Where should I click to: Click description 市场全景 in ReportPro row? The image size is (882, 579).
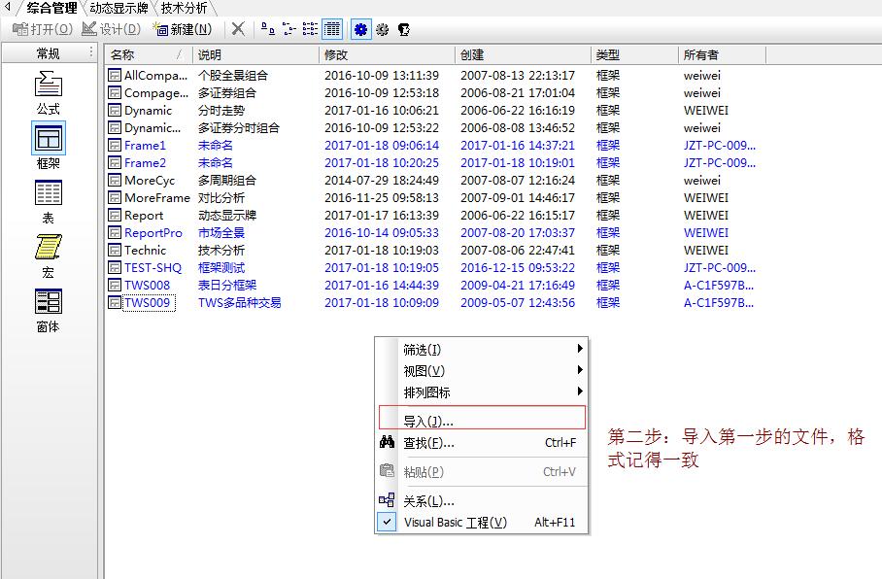tap(221, 232)
